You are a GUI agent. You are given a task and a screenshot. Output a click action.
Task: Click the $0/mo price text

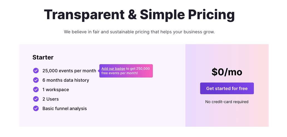click(x=227, y=72)
